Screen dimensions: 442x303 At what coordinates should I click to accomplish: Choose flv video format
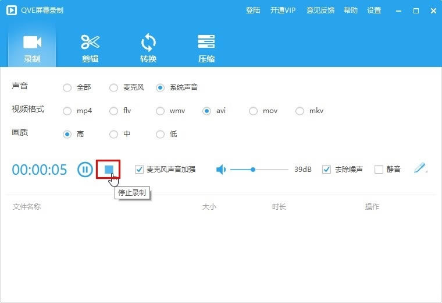[113, 111]
